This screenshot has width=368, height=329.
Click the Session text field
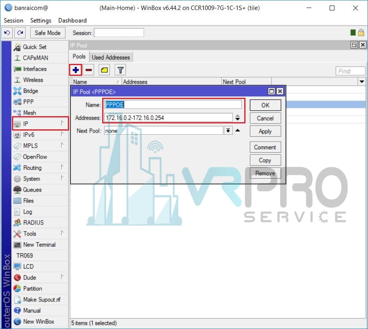[x=119, y=33]
